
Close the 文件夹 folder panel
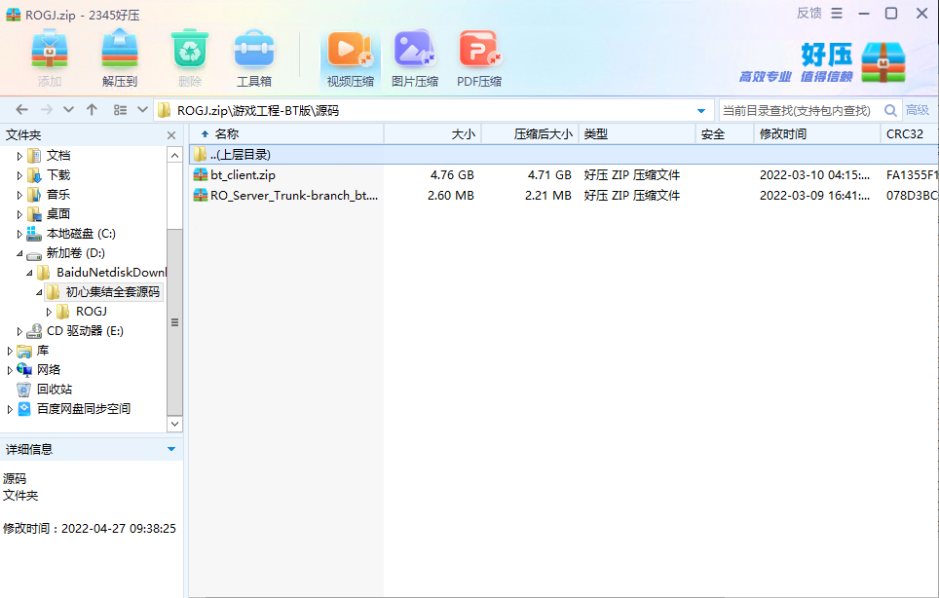(171, 135)
